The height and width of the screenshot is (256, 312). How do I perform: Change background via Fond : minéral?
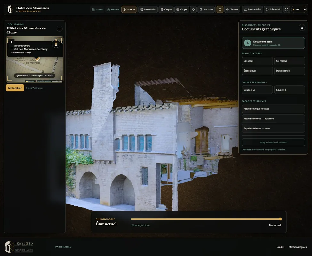click(x=252, y=9)
